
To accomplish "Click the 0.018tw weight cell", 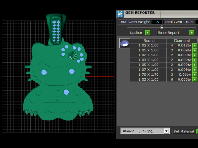I will (185, 46).
